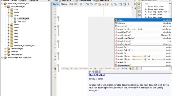The height and width of the screenshot is (96, 172).
Task: Expand the Libraries node
Action: click(x=5, y=51)
